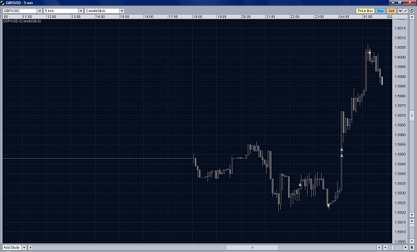Click the horizontal scrollbar thumb

[x=252, y=247]
